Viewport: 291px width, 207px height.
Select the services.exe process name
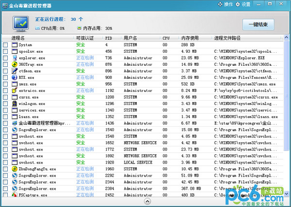point(32,110)
